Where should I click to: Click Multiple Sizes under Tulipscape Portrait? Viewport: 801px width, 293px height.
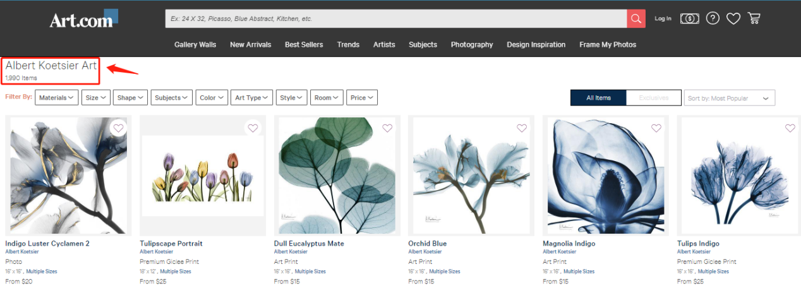[176, 272]
